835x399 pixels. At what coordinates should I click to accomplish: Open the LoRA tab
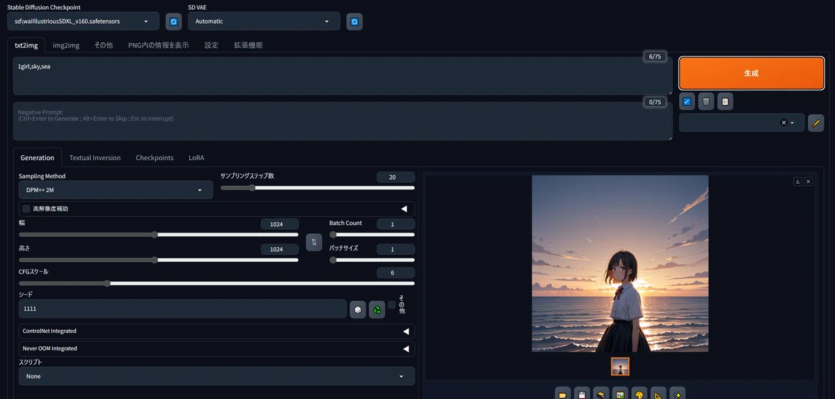196,158
